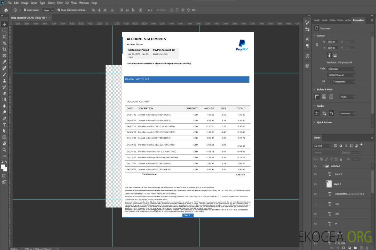The width and height of the screenshot is (376, 250).
Task: Click the pixel grid icon in Rulers & Grids
Action: (x=324, y=97)
